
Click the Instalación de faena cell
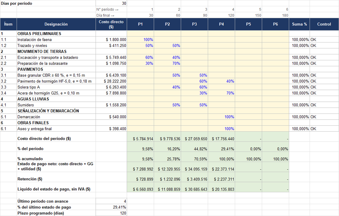(56, 40)
